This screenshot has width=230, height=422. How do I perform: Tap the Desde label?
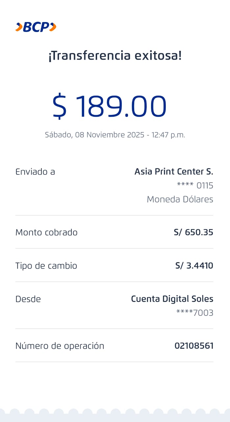click(x=28, y=299)
